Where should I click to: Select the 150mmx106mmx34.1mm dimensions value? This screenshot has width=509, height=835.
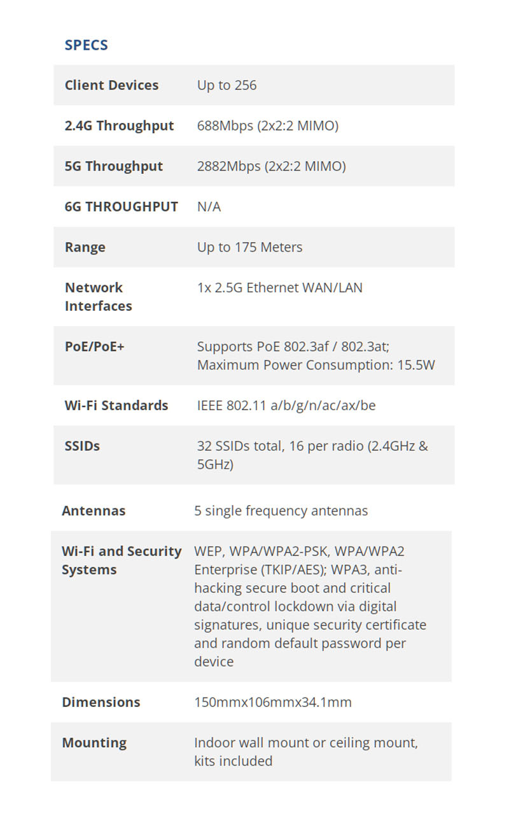272,703
